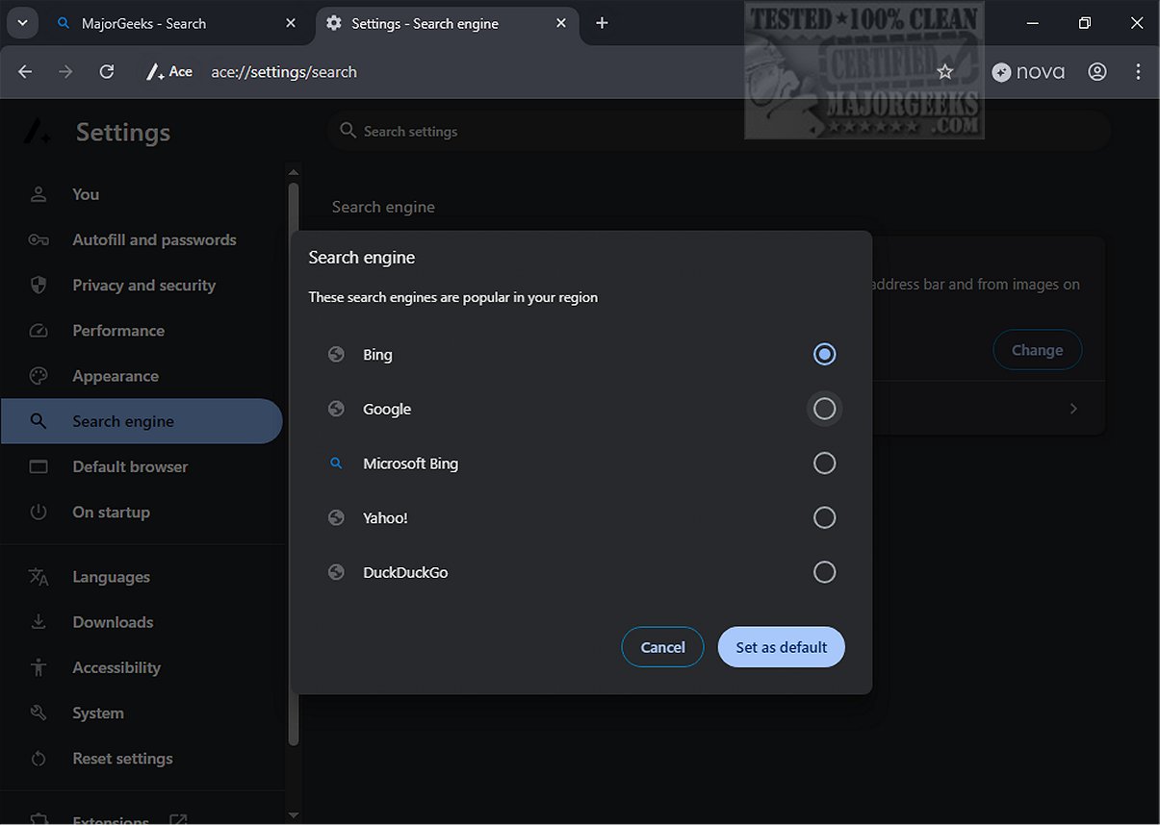The width and height of the screenshot is (1160, 825).
Task: Click the shield icon for Privacy
Action: click(39, 285)
